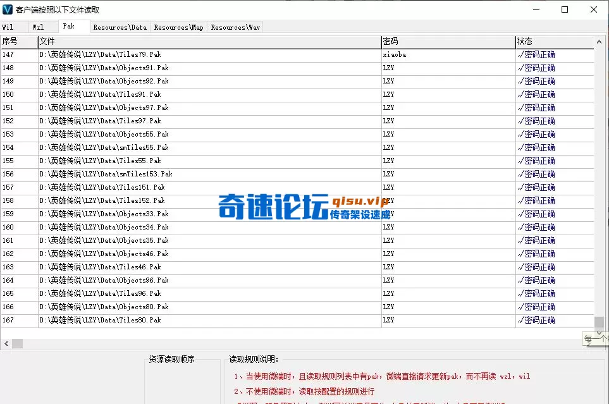Screen dimensions: 609x404
Task: Open the Resources\Wav tab
Action: [x=235, y=27]
